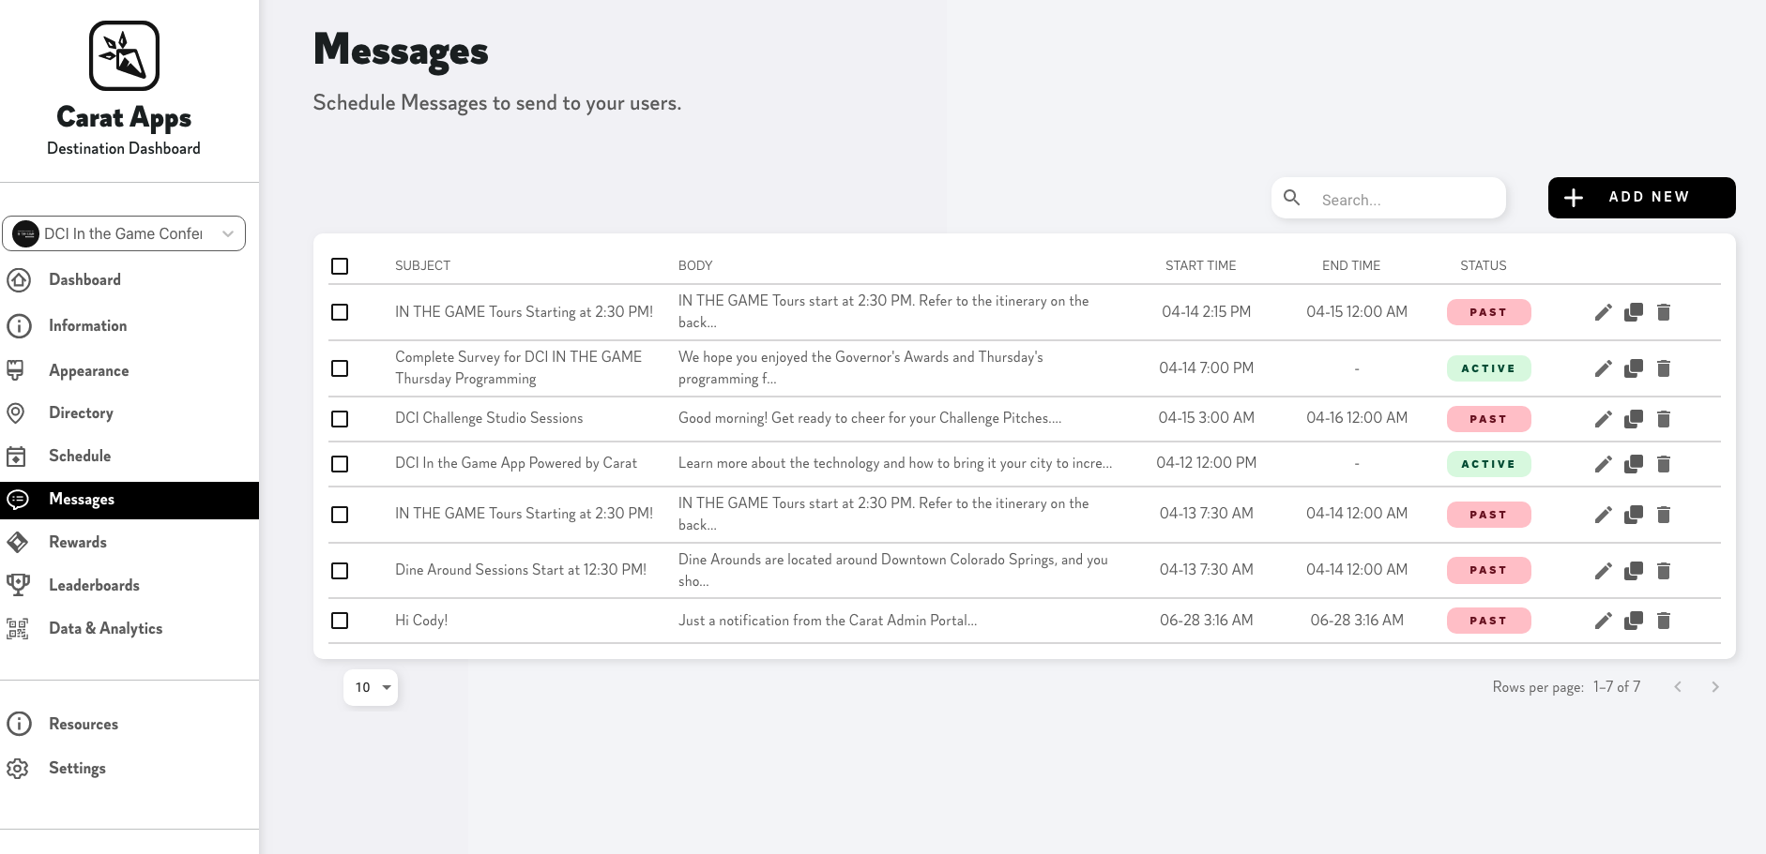This screenshot has height=854, width=1766.
Task: Click the Carat Apps logo
Action: [124, 56]
